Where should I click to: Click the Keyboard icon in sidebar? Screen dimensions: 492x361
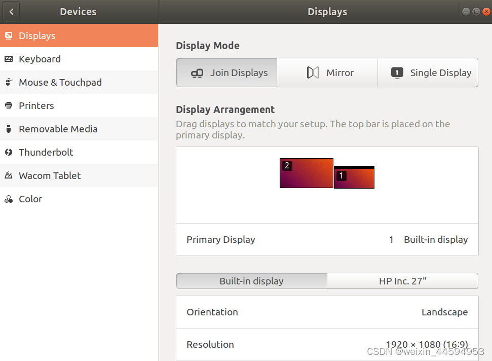coord(9,59)
